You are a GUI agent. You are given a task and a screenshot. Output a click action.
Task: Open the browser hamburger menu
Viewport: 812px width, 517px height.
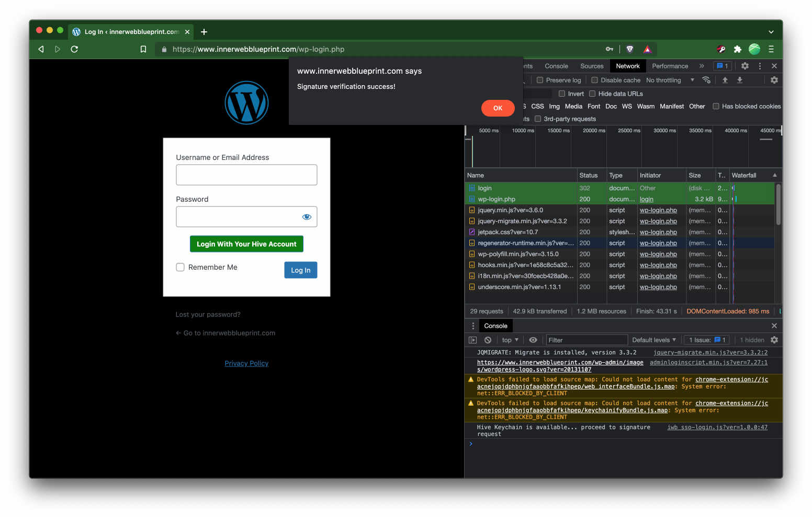pyautogui.click(x=771, y=49)
